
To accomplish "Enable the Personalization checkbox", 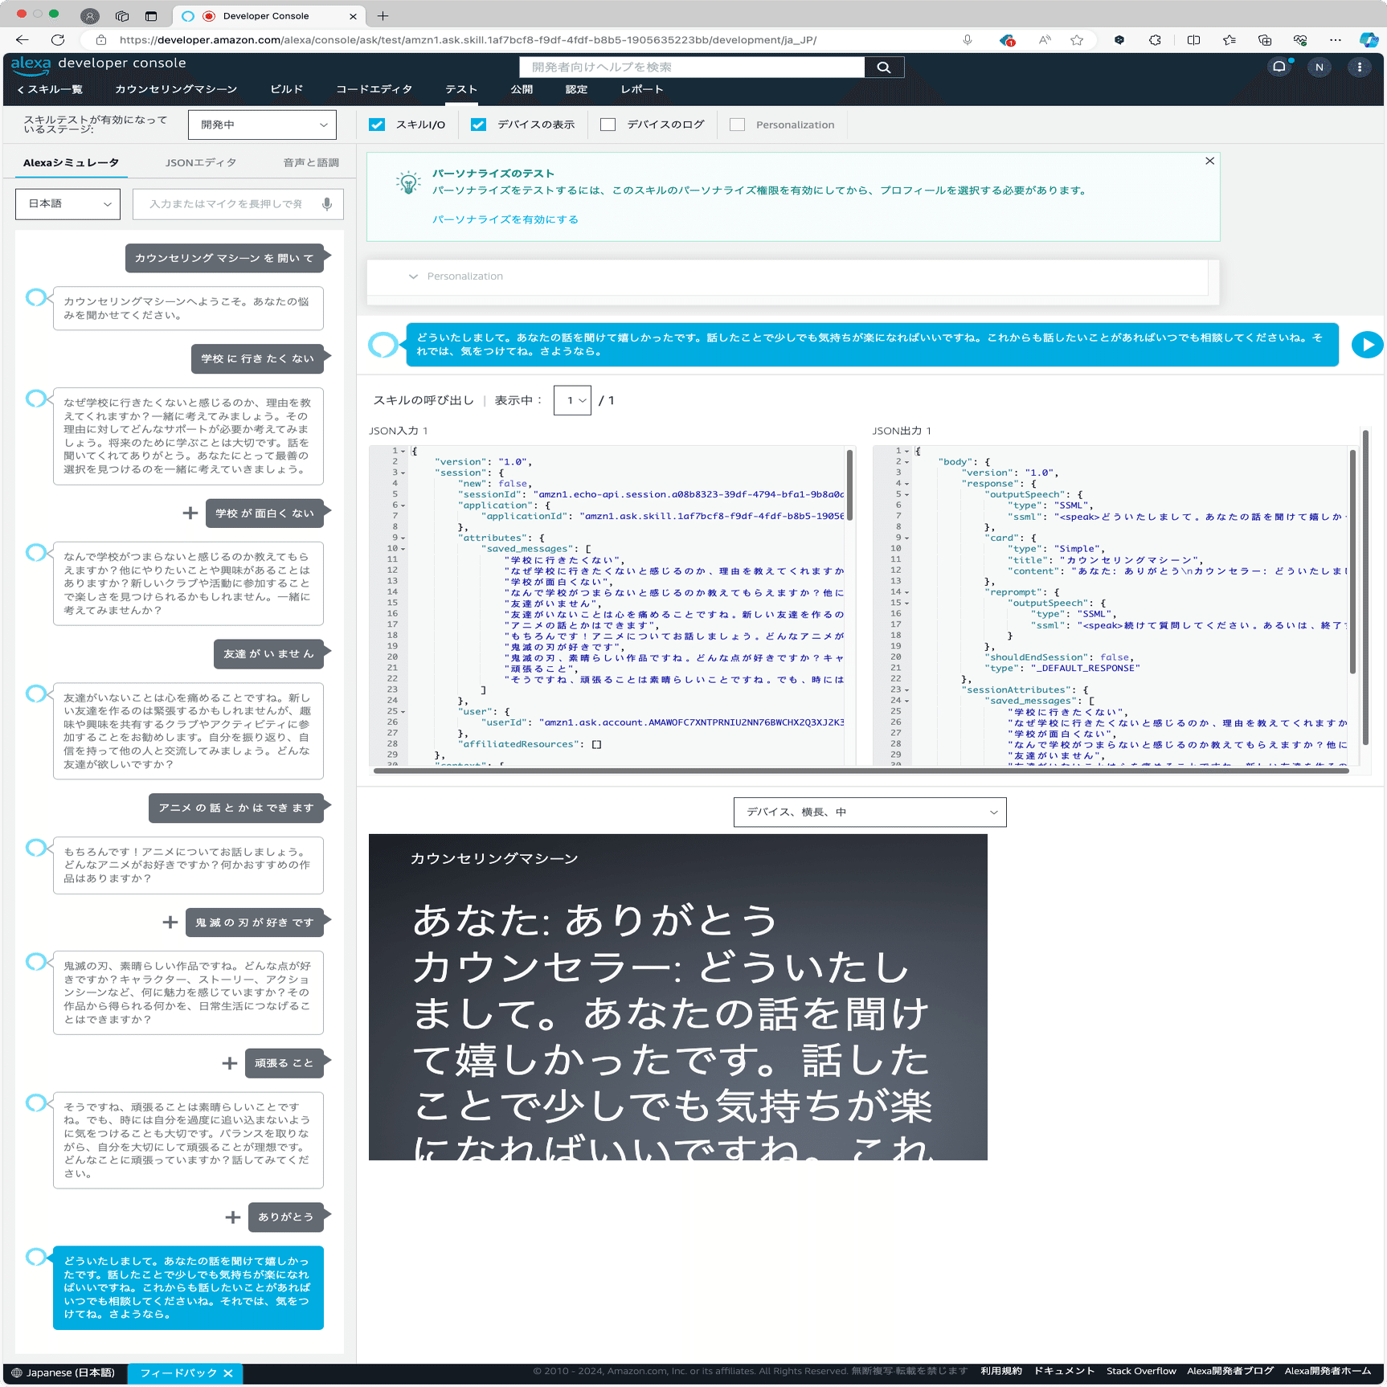I will point(736,125).
